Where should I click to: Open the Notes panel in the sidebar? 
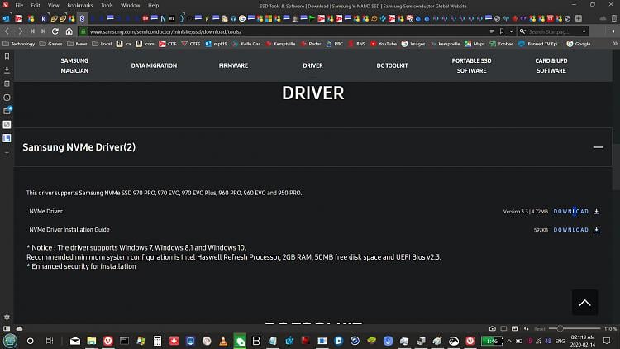(x=7, y=84)
